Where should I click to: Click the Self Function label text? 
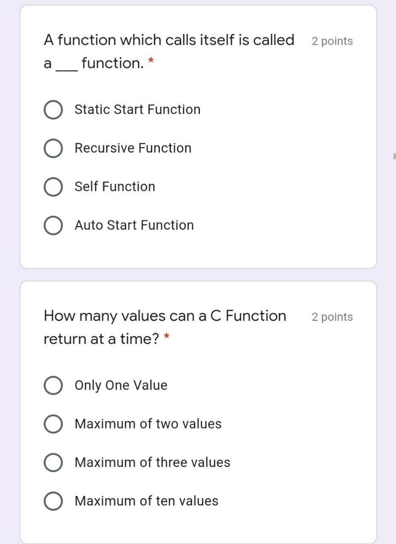click(114, 186)
